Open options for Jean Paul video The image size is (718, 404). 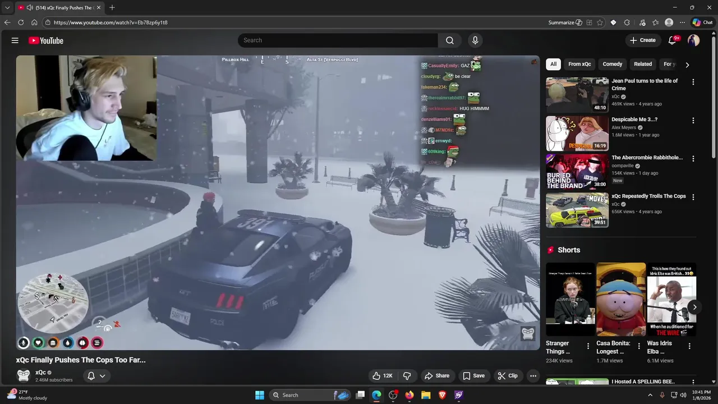tap(693, 82)
